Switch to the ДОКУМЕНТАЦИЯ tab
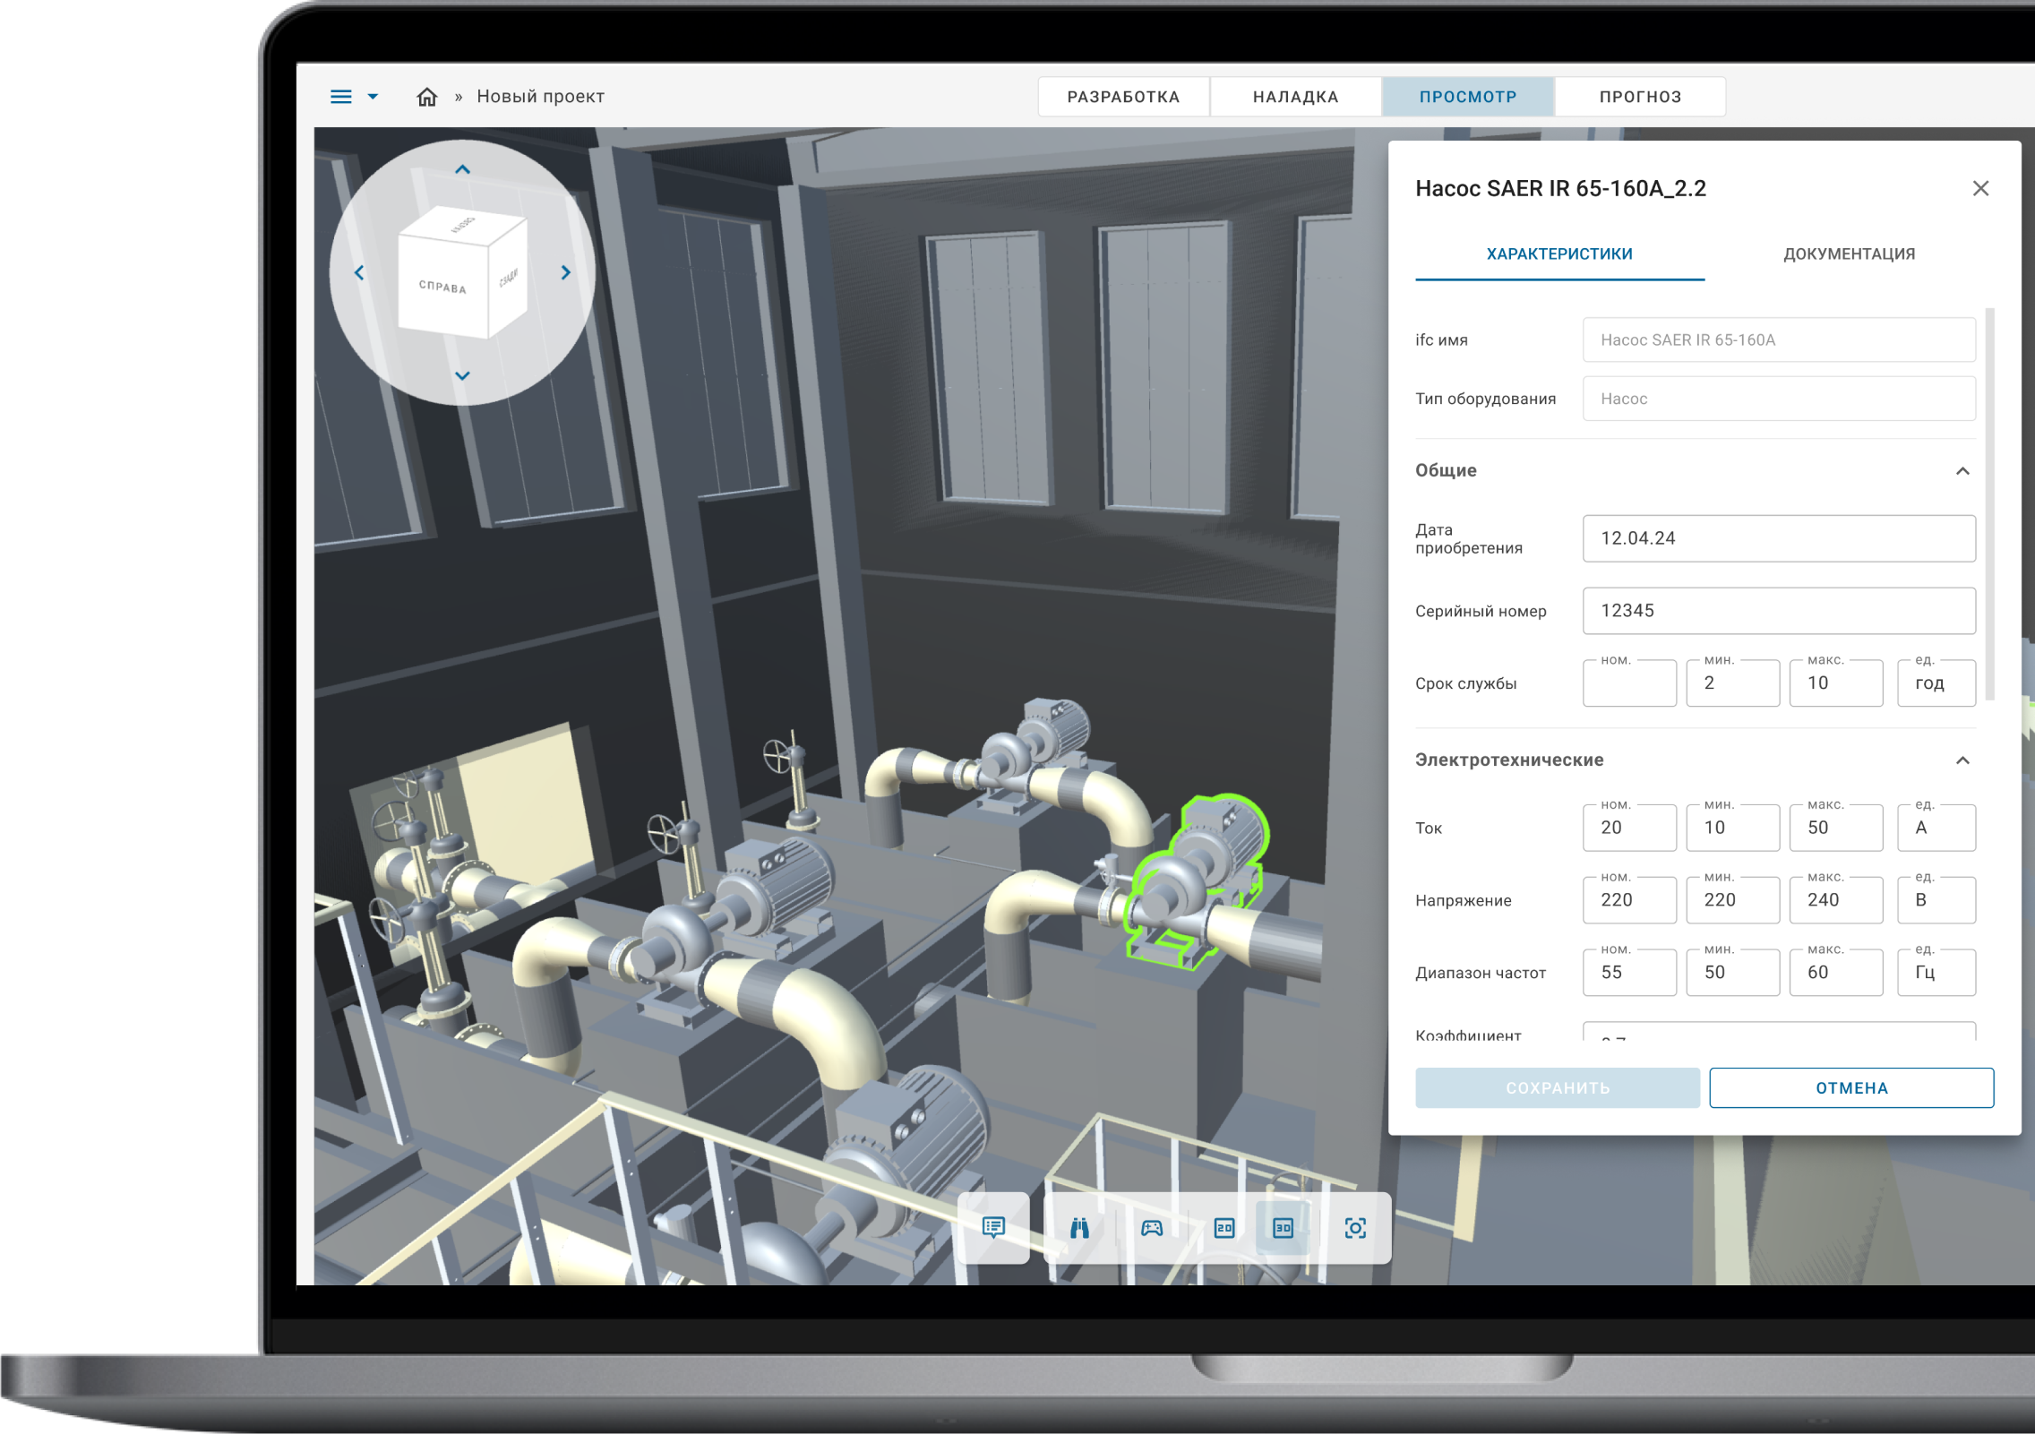Image resolution: width=2035 pixels, height=1434 pixels. tap(1849, 254)
